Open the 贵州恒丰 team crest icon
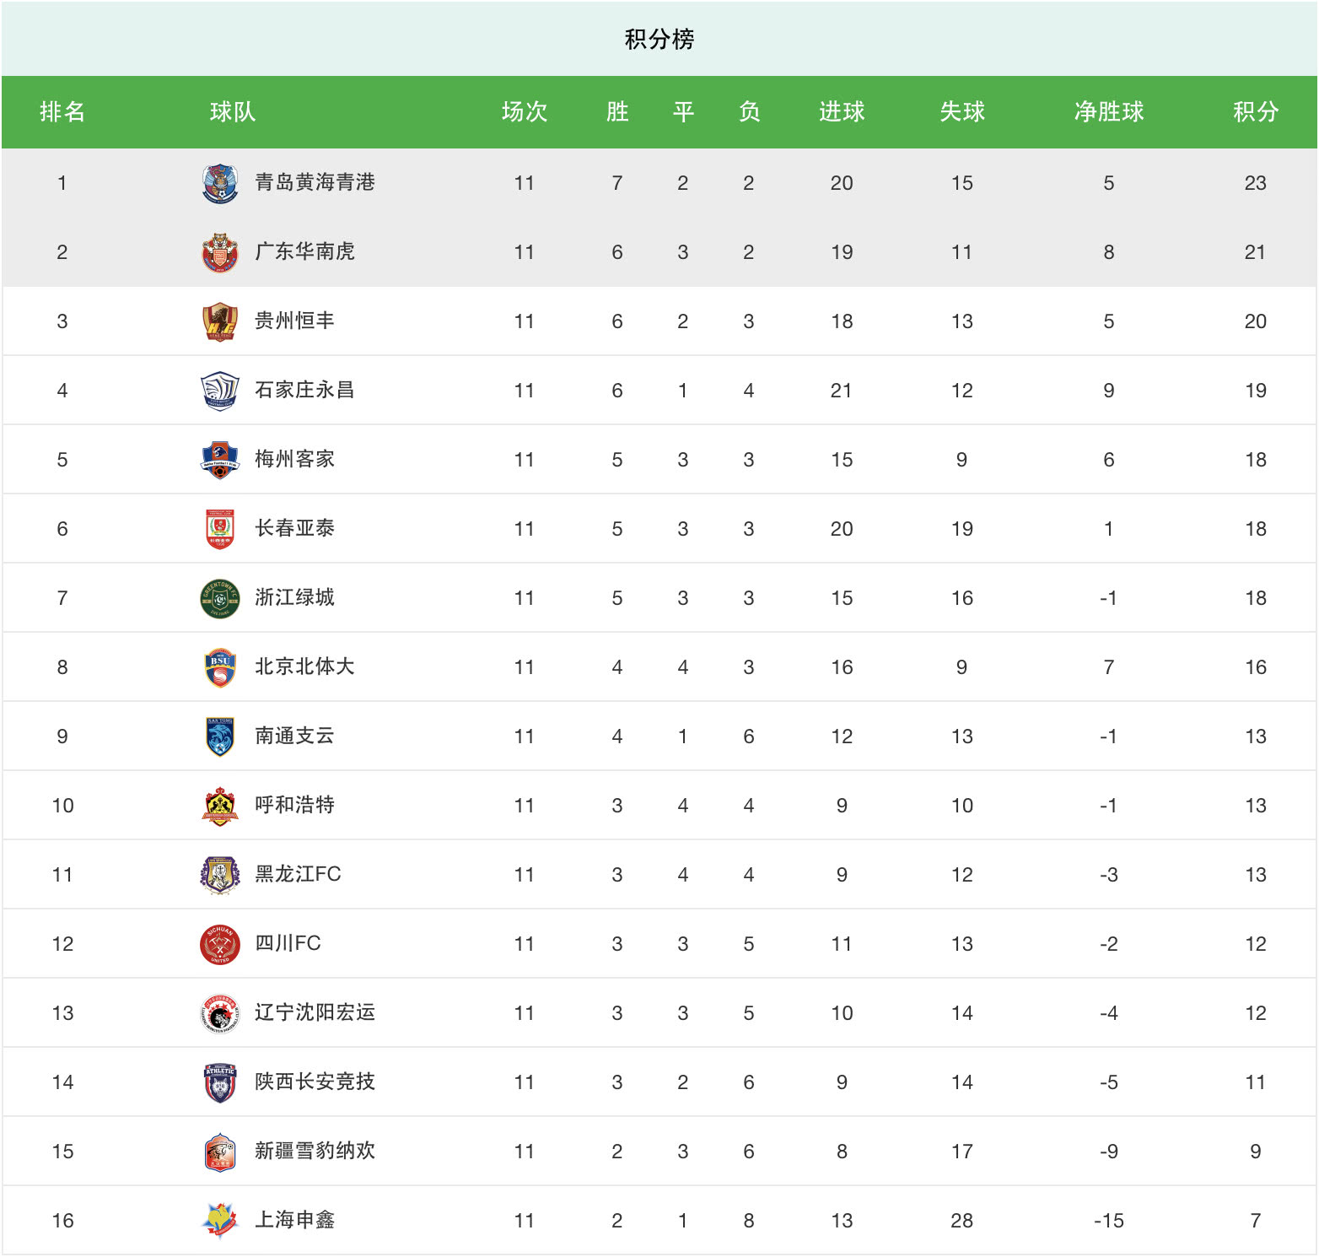The image size is (1319, 1257). coord(220,321)
